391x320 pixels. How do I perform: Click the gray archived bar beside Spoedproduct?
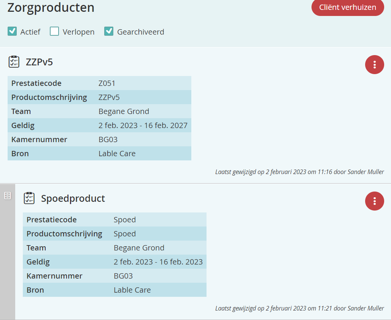pyautogui.click(x=7, y=258)
